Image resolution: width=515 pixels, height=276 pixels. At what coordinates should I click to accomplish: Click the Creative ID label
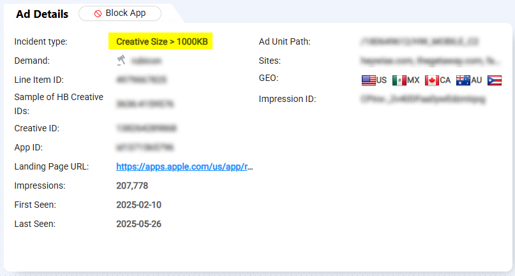coord(37,128)
